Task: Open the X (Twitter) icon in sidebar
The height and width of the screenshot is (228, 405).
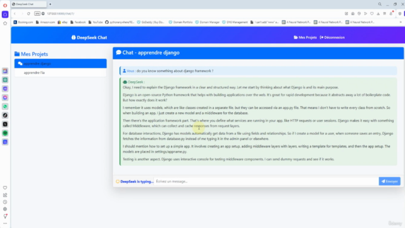Action: point(5,124)
